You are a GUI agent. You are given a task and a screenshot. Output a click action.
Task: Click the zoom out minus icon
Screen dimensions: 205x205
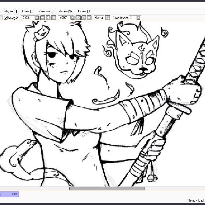click(42, 18)
